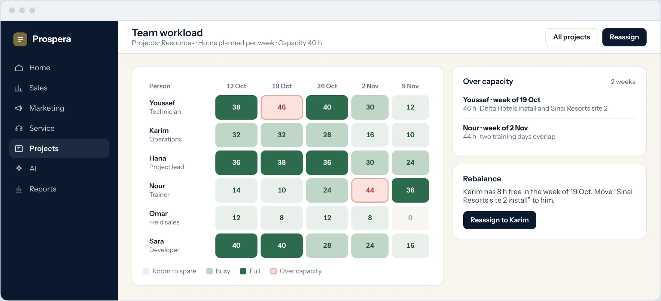Click the Projects sidebar icon
The height and width of the screenshot is (301, 661).
pos(19,148)
